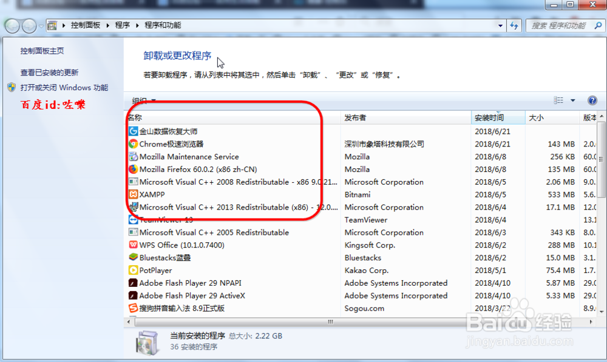Click the Bluestacks蓝叠 icon

pos(133,257)
